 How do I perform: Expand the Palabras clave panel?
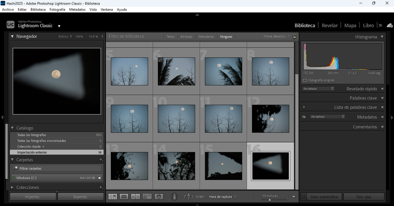pos(382,98)
